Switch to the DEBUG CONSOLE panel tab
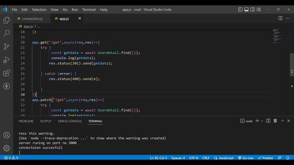The image size is (294, 165). click(x=70, y=121)
